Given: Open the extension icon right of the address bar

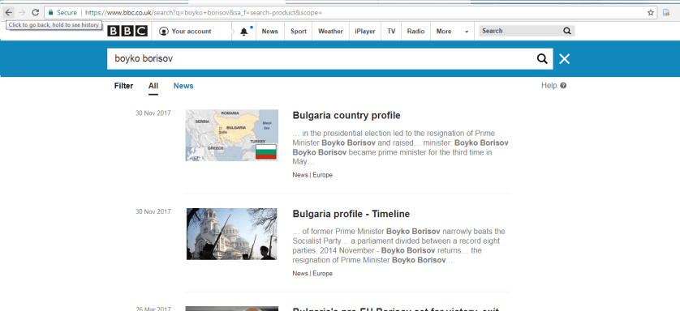Looking at the screenshot, I should pos(666,12).
